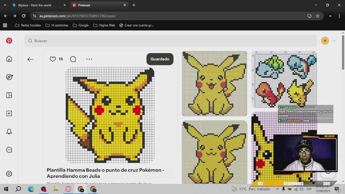Viewport: 345px width, 194px height.
Task: Open profile avatar labeled A
Action: point(325,41)
